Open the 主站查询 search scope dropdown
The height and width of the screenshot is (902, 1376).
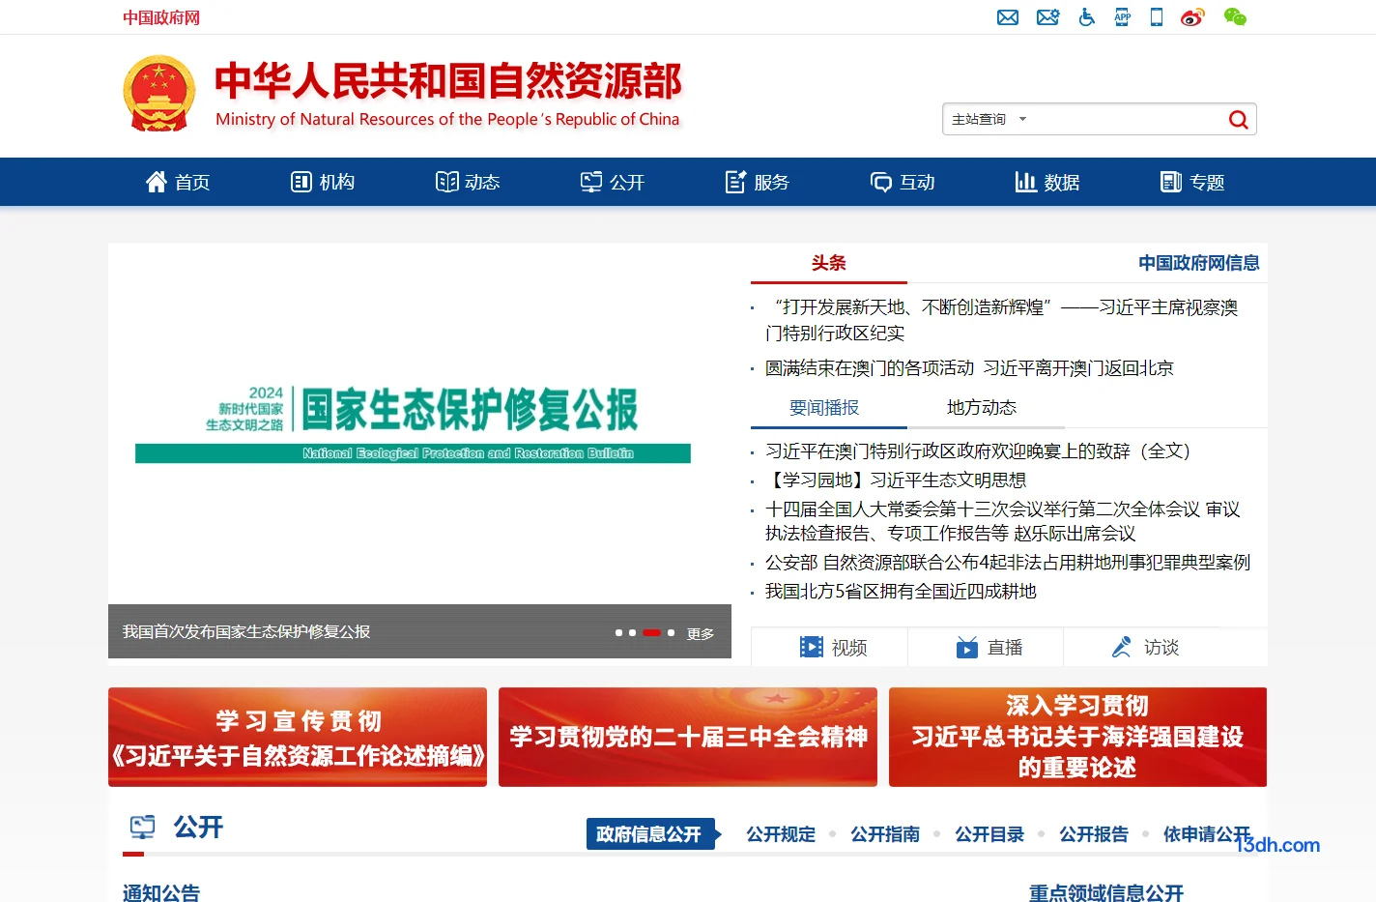989,120
